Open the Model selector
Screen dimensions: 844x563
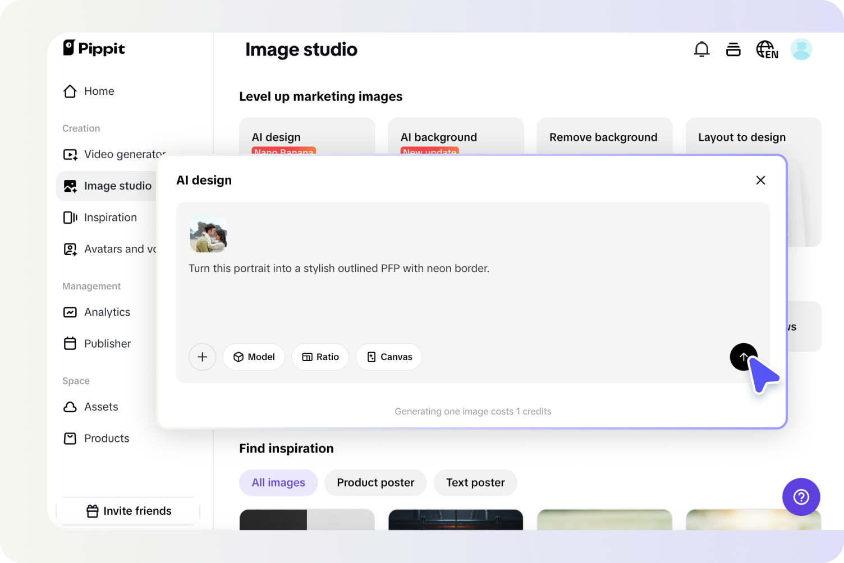point(254,357)
